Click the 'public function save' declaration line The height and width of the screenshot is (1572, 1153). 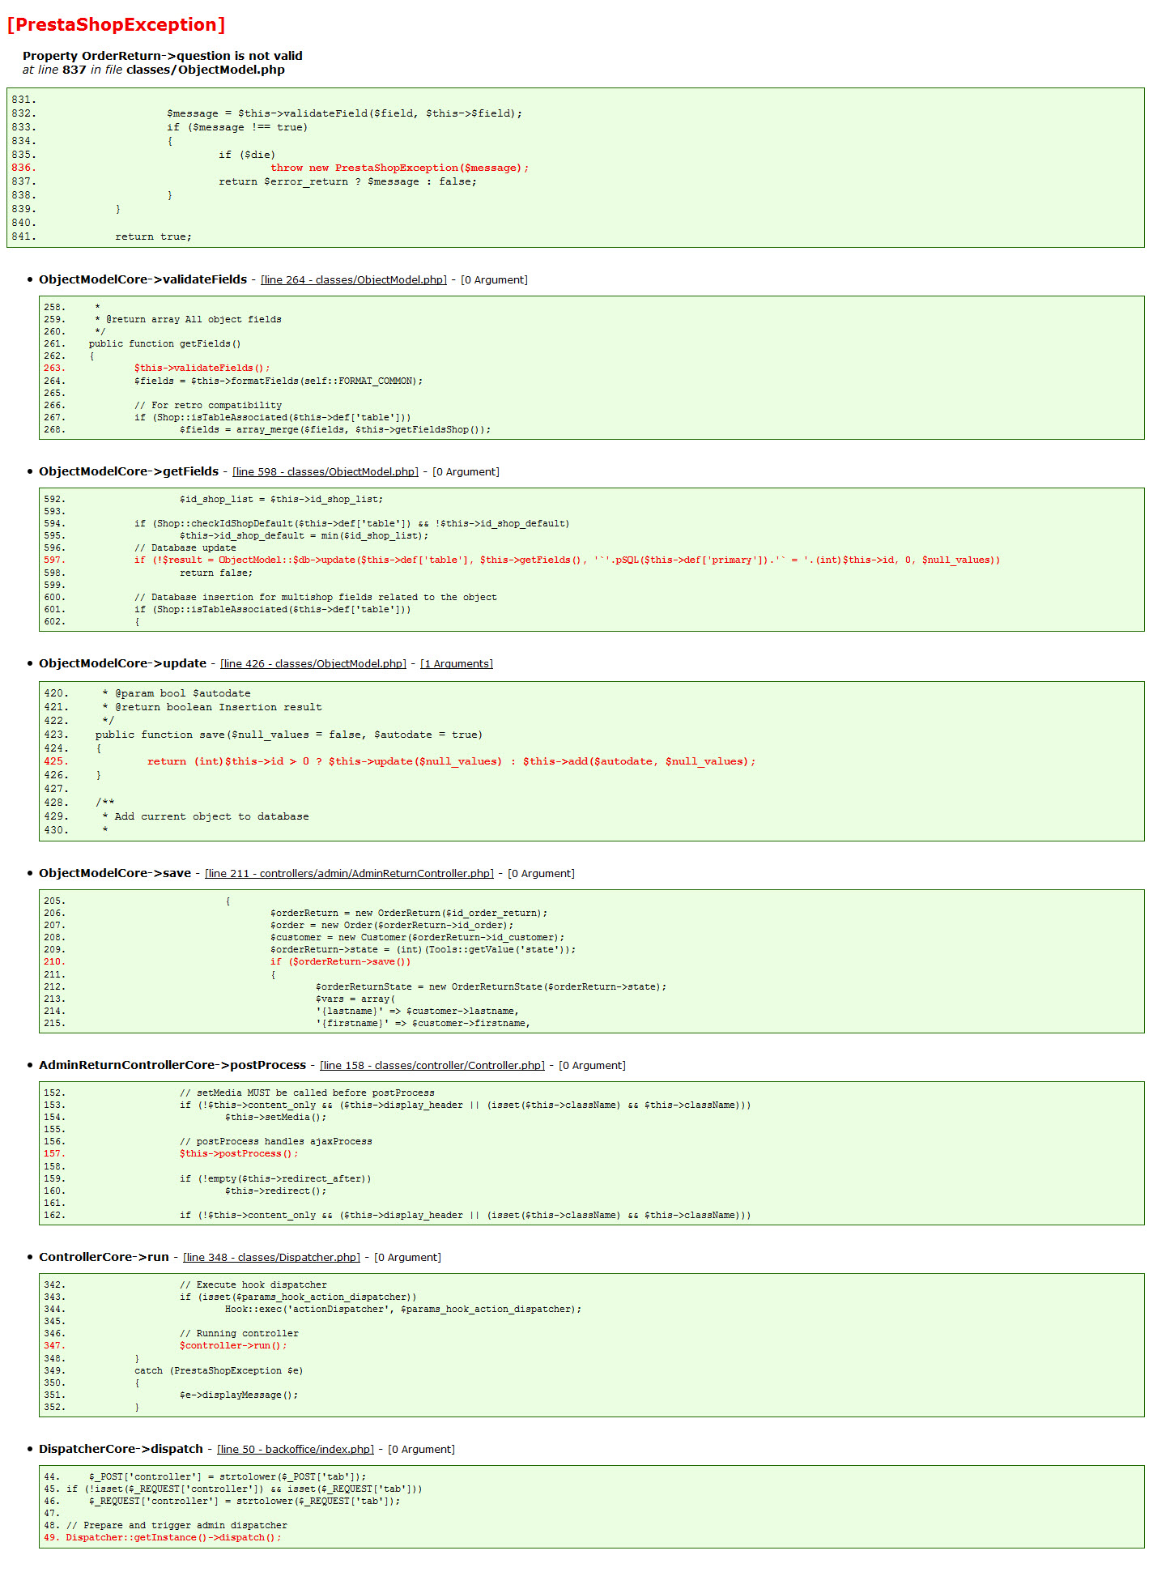click(x=289, y=735)
